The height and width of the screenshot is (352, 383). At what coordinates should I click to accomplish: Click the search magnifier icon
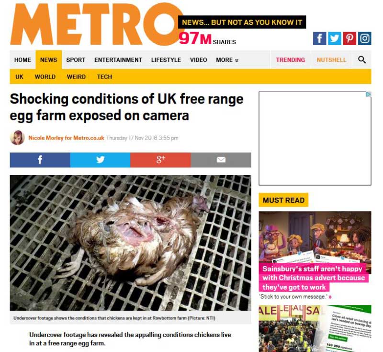coord(362,59)
